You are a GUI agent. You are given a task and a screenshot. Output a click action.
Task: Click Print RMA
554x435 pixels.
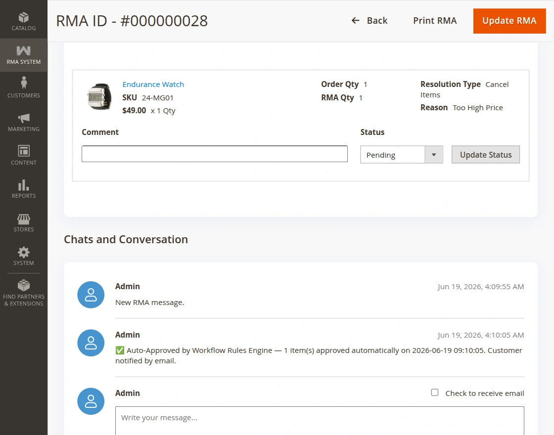click(x=435, y=21)
